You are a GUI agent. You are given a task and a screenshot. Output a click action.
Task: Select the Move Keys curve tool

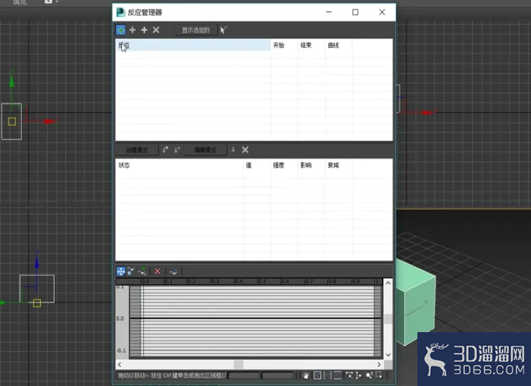(120, 271)
